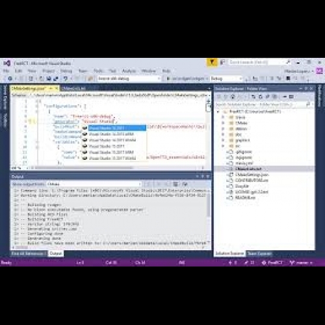Toggle Preview Selected Items in Solution Explorer
The width and height of the screenshot is (325, 325).
(x=291, y=97)
